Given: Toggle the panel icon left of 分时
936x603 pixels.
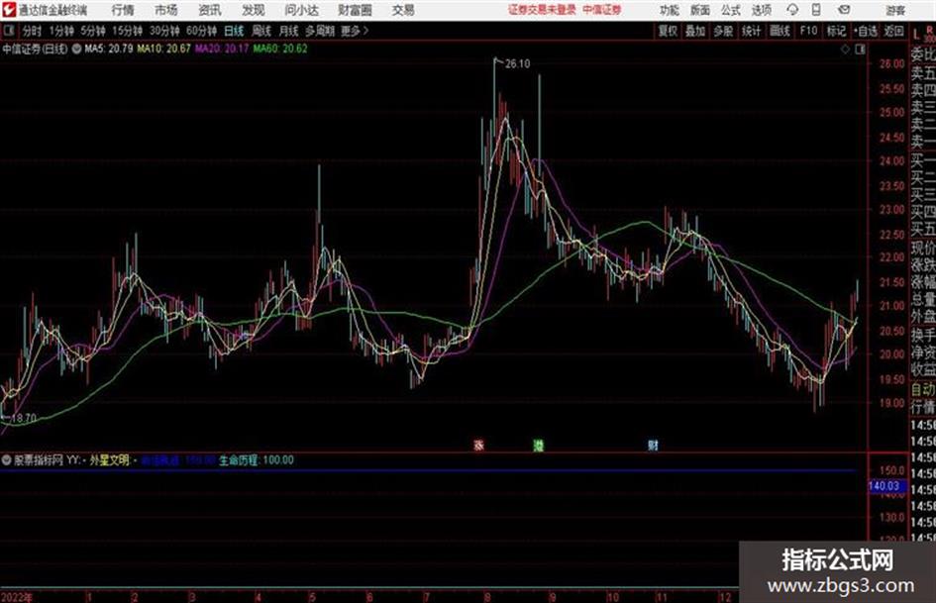Looking at the screenshot, I should (9, 31).
